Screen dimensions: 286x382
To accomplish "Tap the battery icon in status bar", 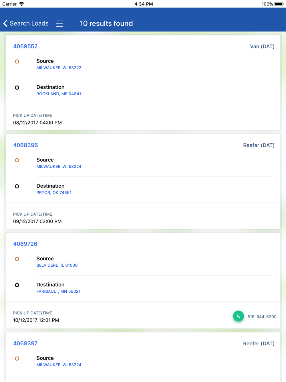I will coord(279,4).
